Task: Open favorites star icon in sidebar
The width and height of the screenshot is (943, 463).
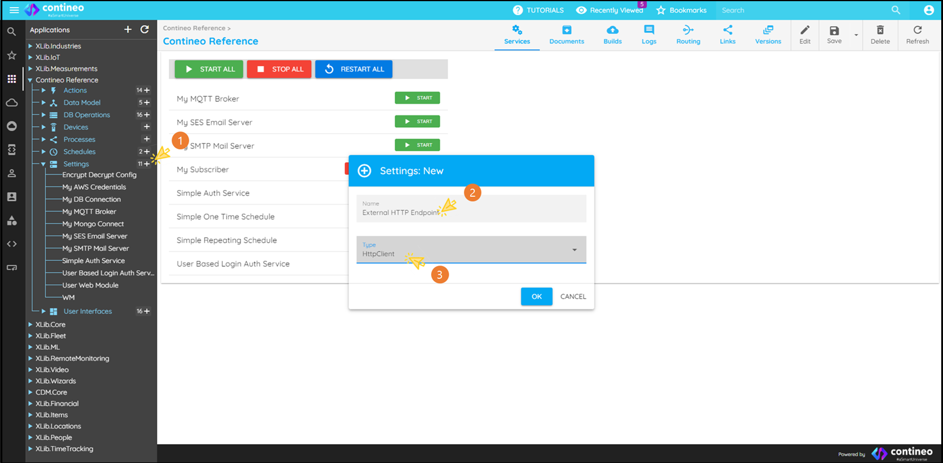Action: coord(12,55)
